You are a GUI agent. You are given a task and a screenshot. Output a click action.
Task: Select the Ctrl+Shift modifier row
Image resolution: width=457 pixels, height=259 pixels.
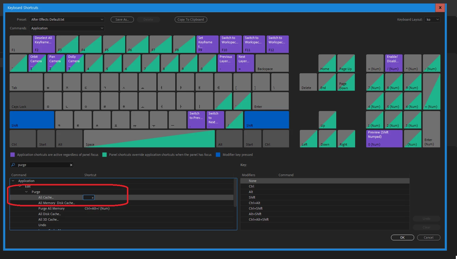(325, 208)
